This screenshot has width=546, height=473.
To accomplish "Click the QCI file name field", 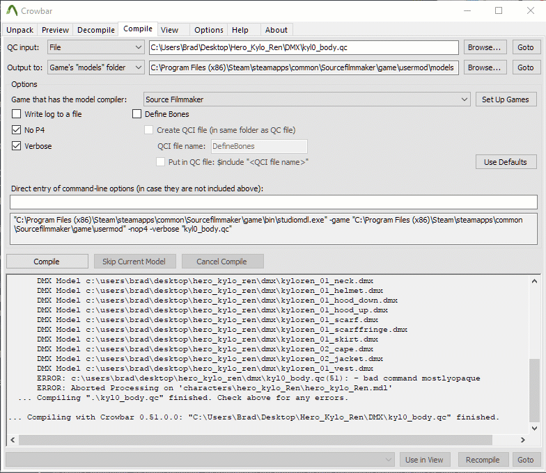I will (259, 146).
